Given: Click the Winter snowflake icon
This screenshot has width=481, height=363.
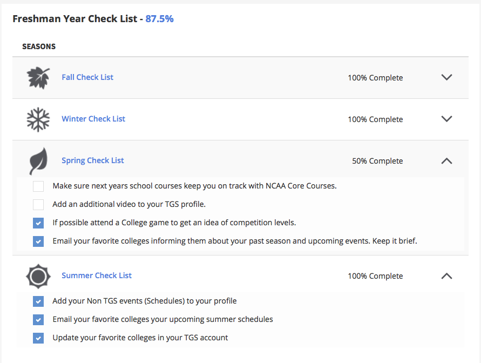Looking at the screenshot, I should tap(38, 119).
